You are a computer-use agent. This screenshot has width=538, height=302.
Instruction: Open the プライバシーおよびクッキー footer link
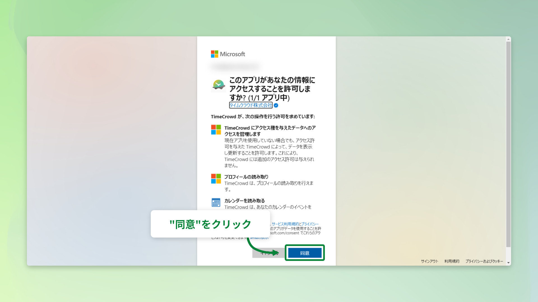click(x=484, y=261)
